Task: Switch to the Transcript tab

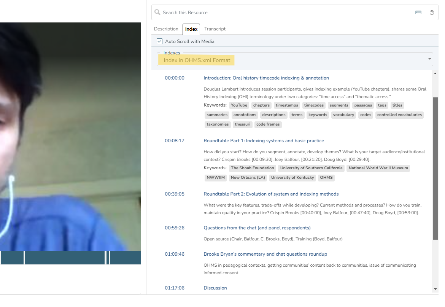Action: (215, 29)
